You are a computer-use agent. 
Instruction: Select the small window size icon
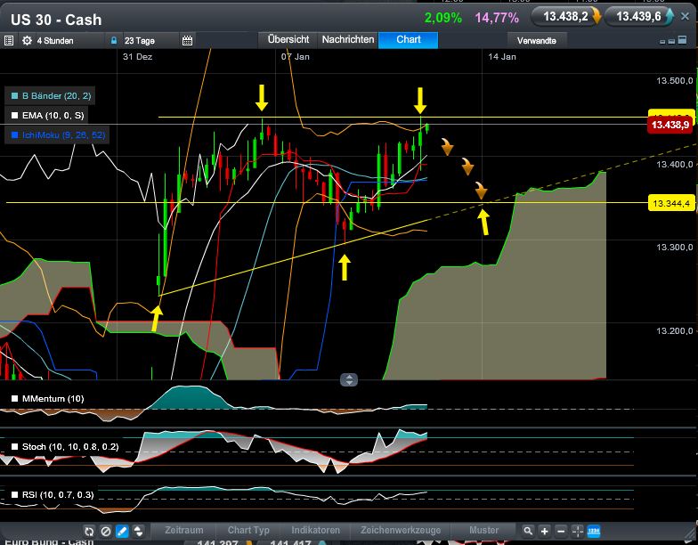point(662,41)
